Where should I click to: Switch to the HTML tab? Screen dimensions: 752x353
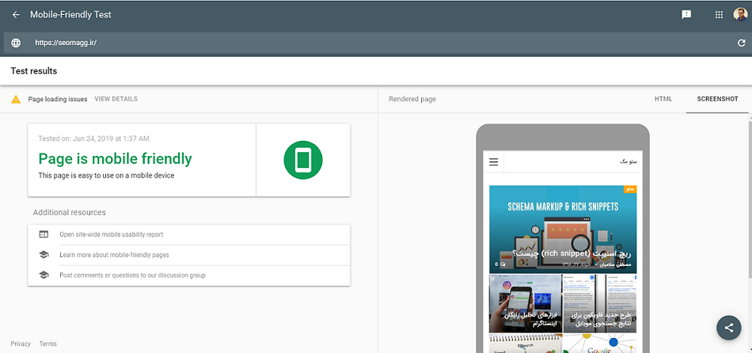click(663, 99)
